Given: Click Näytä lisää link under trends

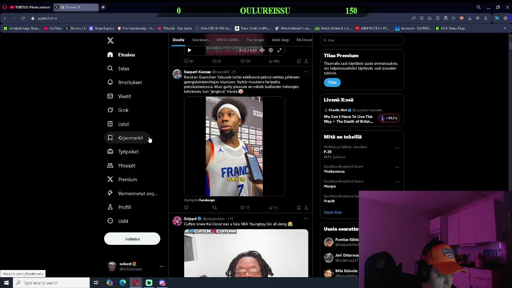Looking at the screenshot, I should (333, 212).
